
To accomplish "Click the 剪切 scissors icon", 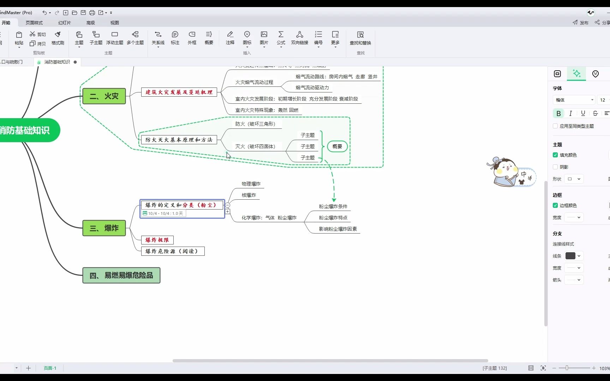I will tap(32, 34).
